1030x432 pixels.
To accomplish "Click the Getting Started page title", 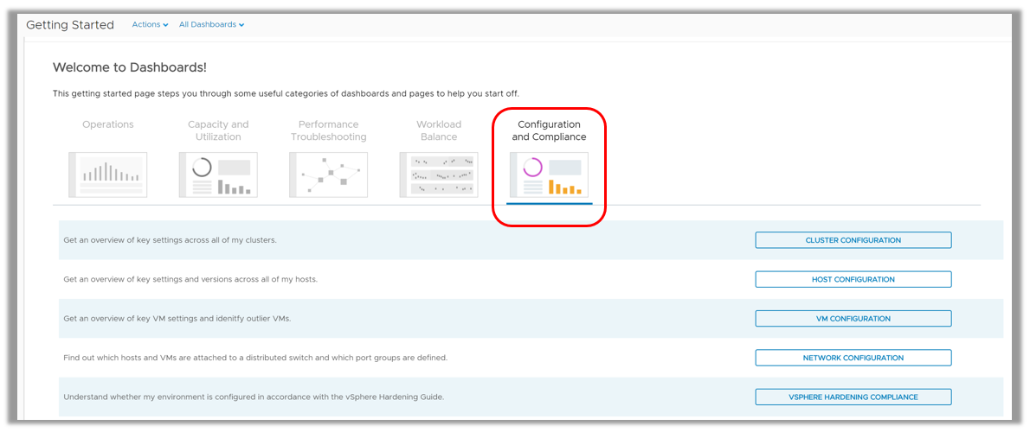I will (70, 25).
